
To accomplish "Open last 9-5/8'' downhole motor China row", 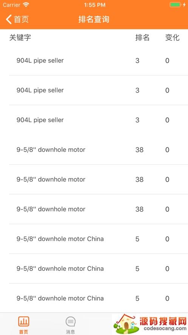I will click(98, 298).
